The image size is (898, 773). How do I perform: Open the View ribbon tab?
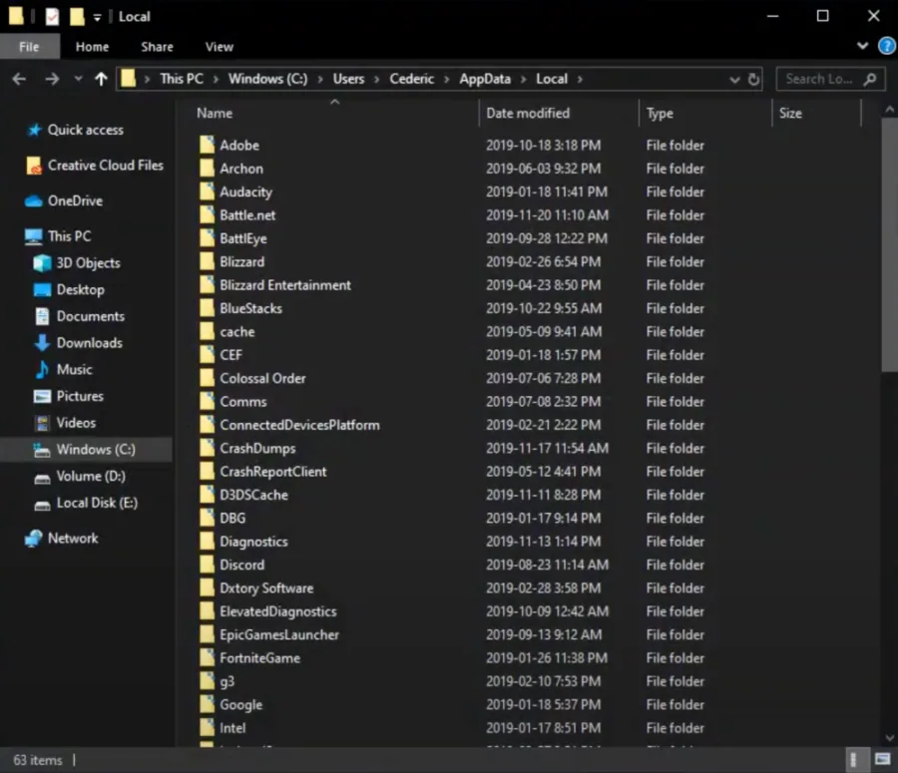tap(220, 47)
